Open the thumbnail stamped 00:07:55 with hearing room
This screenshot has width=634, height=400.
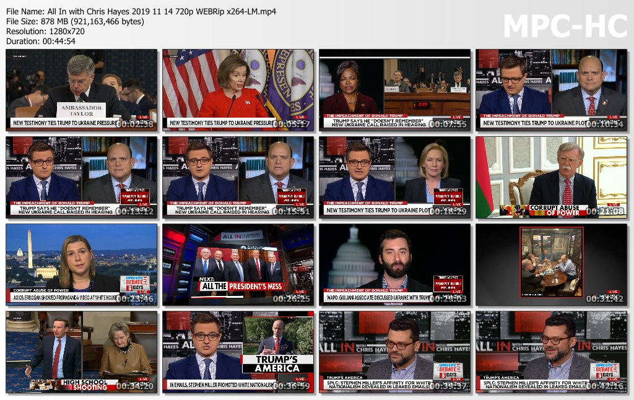pyautogui.click(x=394, y=90)
